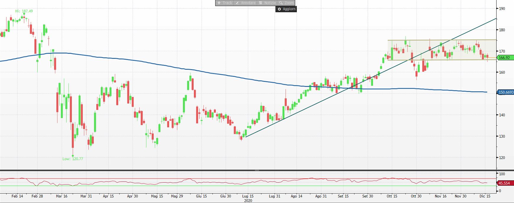Click the 120 price axis label
514x203 pixels.
click(502, 158)
